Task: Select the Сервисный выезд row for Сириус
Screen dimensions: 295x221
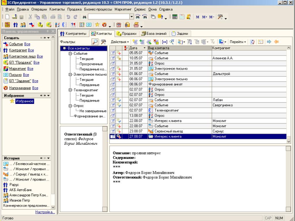Action: pyautogui.click(x=198, y=131)
